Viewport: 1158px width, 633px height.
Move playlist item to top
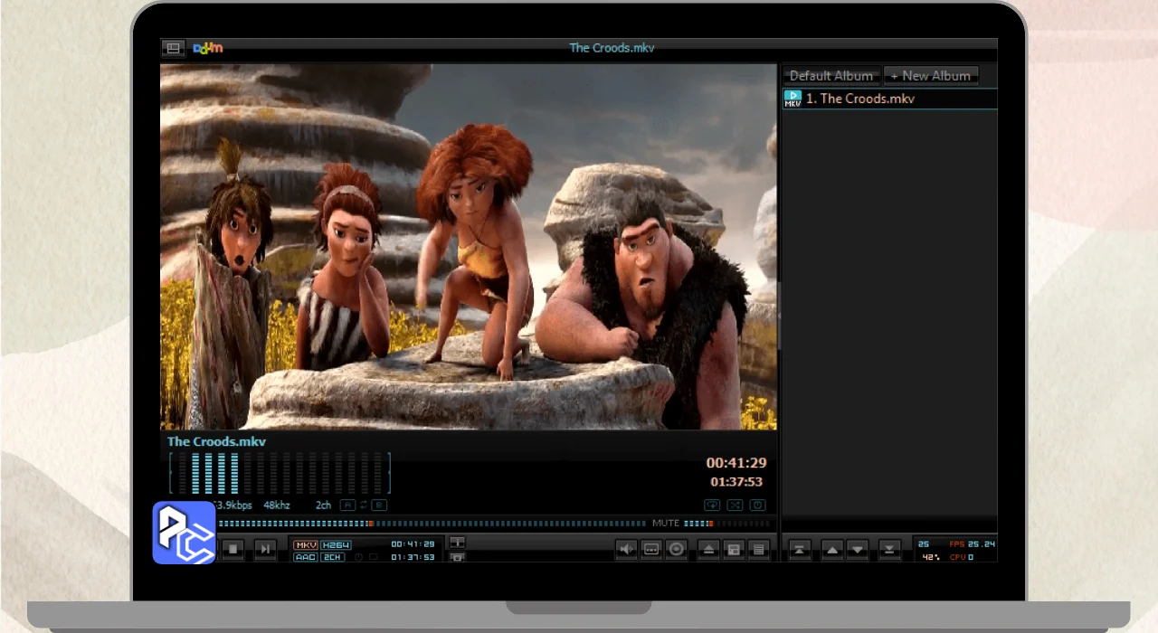(800, 549)
